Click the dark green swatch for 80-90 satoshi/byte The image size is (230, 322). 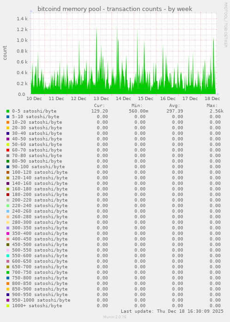click(8, 161)
